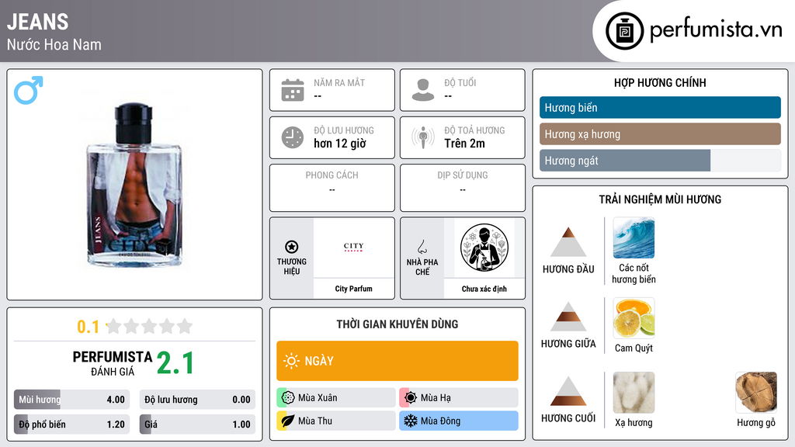795x447 pixels.
Task: Click the calendar icon for Năm ra mắt
Action: tap(293, 90)
